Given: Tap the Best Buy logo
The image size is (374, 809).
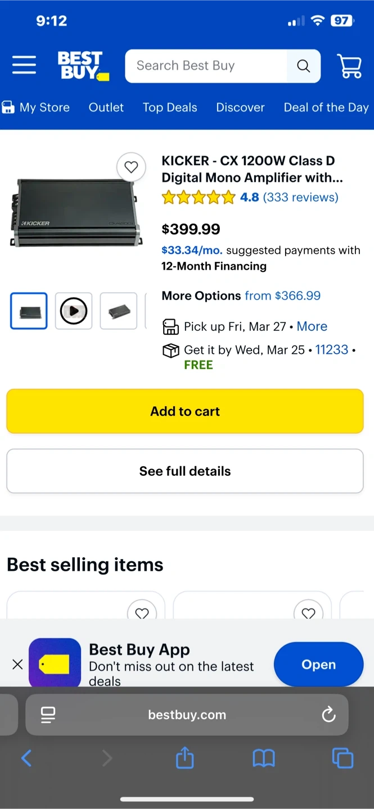Looking at the screenshot, I should click(83, 66).
